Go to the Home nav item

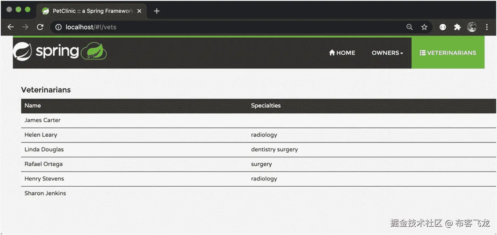pyautogui.click(x=342, y=53)
